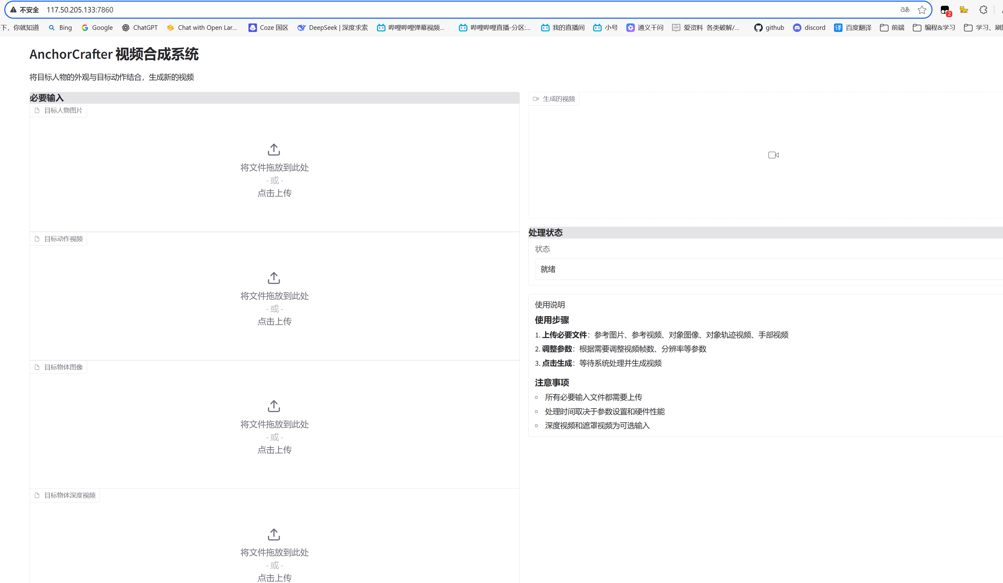Click the video camera icon in 生成的视频 panel

pyautogui.click(x=773, y=155)
